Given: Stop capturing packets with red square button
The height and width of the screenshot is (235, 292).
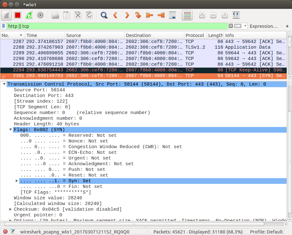Looking at the screenshot, I should click(18, 15).
